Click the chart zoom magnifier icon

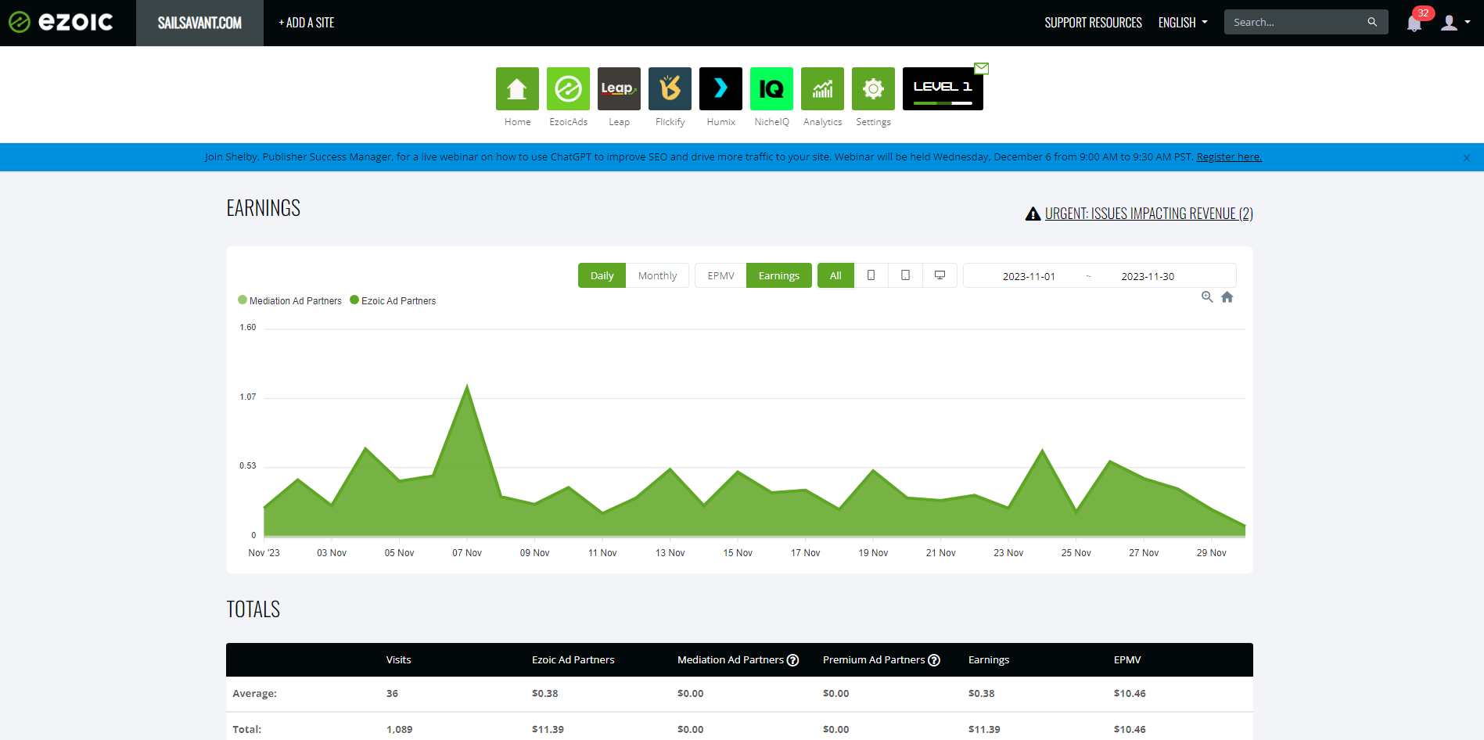tap(1207, 296)
